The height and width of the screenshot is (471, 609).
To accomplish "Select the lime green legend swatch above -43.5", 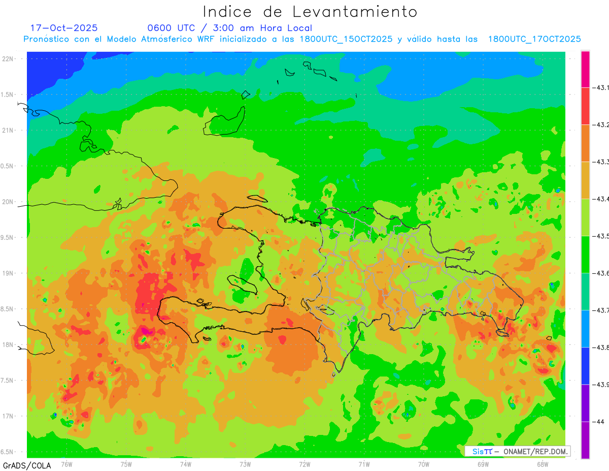I will (585, 217).
